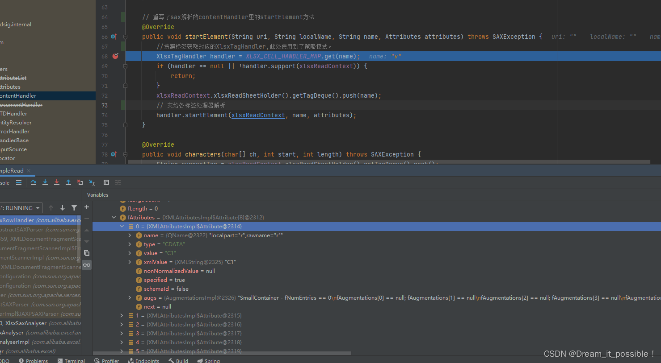Image resolution: width=661 pixels, height=363 pixels.
Task: Collapse the fAttributes variable node
Action: [x=114, y=217]
